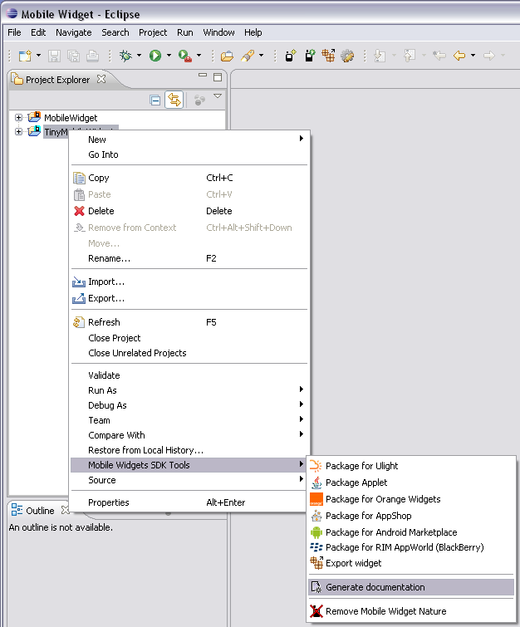Click the green-plus mobile widget icon
This screenshot has height=627, width=520.
(310, 56)
